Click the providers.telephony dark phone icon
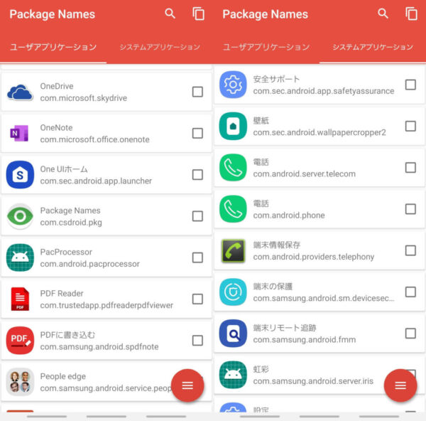 tap(233, 250)
